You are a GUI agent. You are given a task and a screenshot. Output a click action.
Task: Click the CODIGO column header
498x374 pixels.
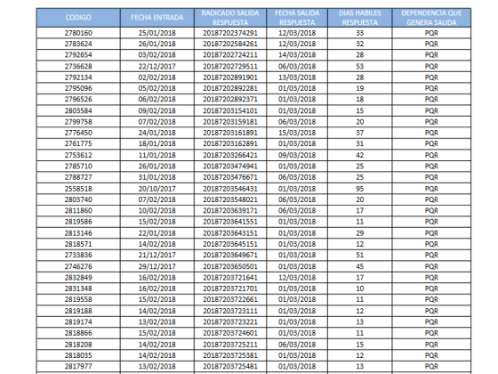click(x=78, y=18)
